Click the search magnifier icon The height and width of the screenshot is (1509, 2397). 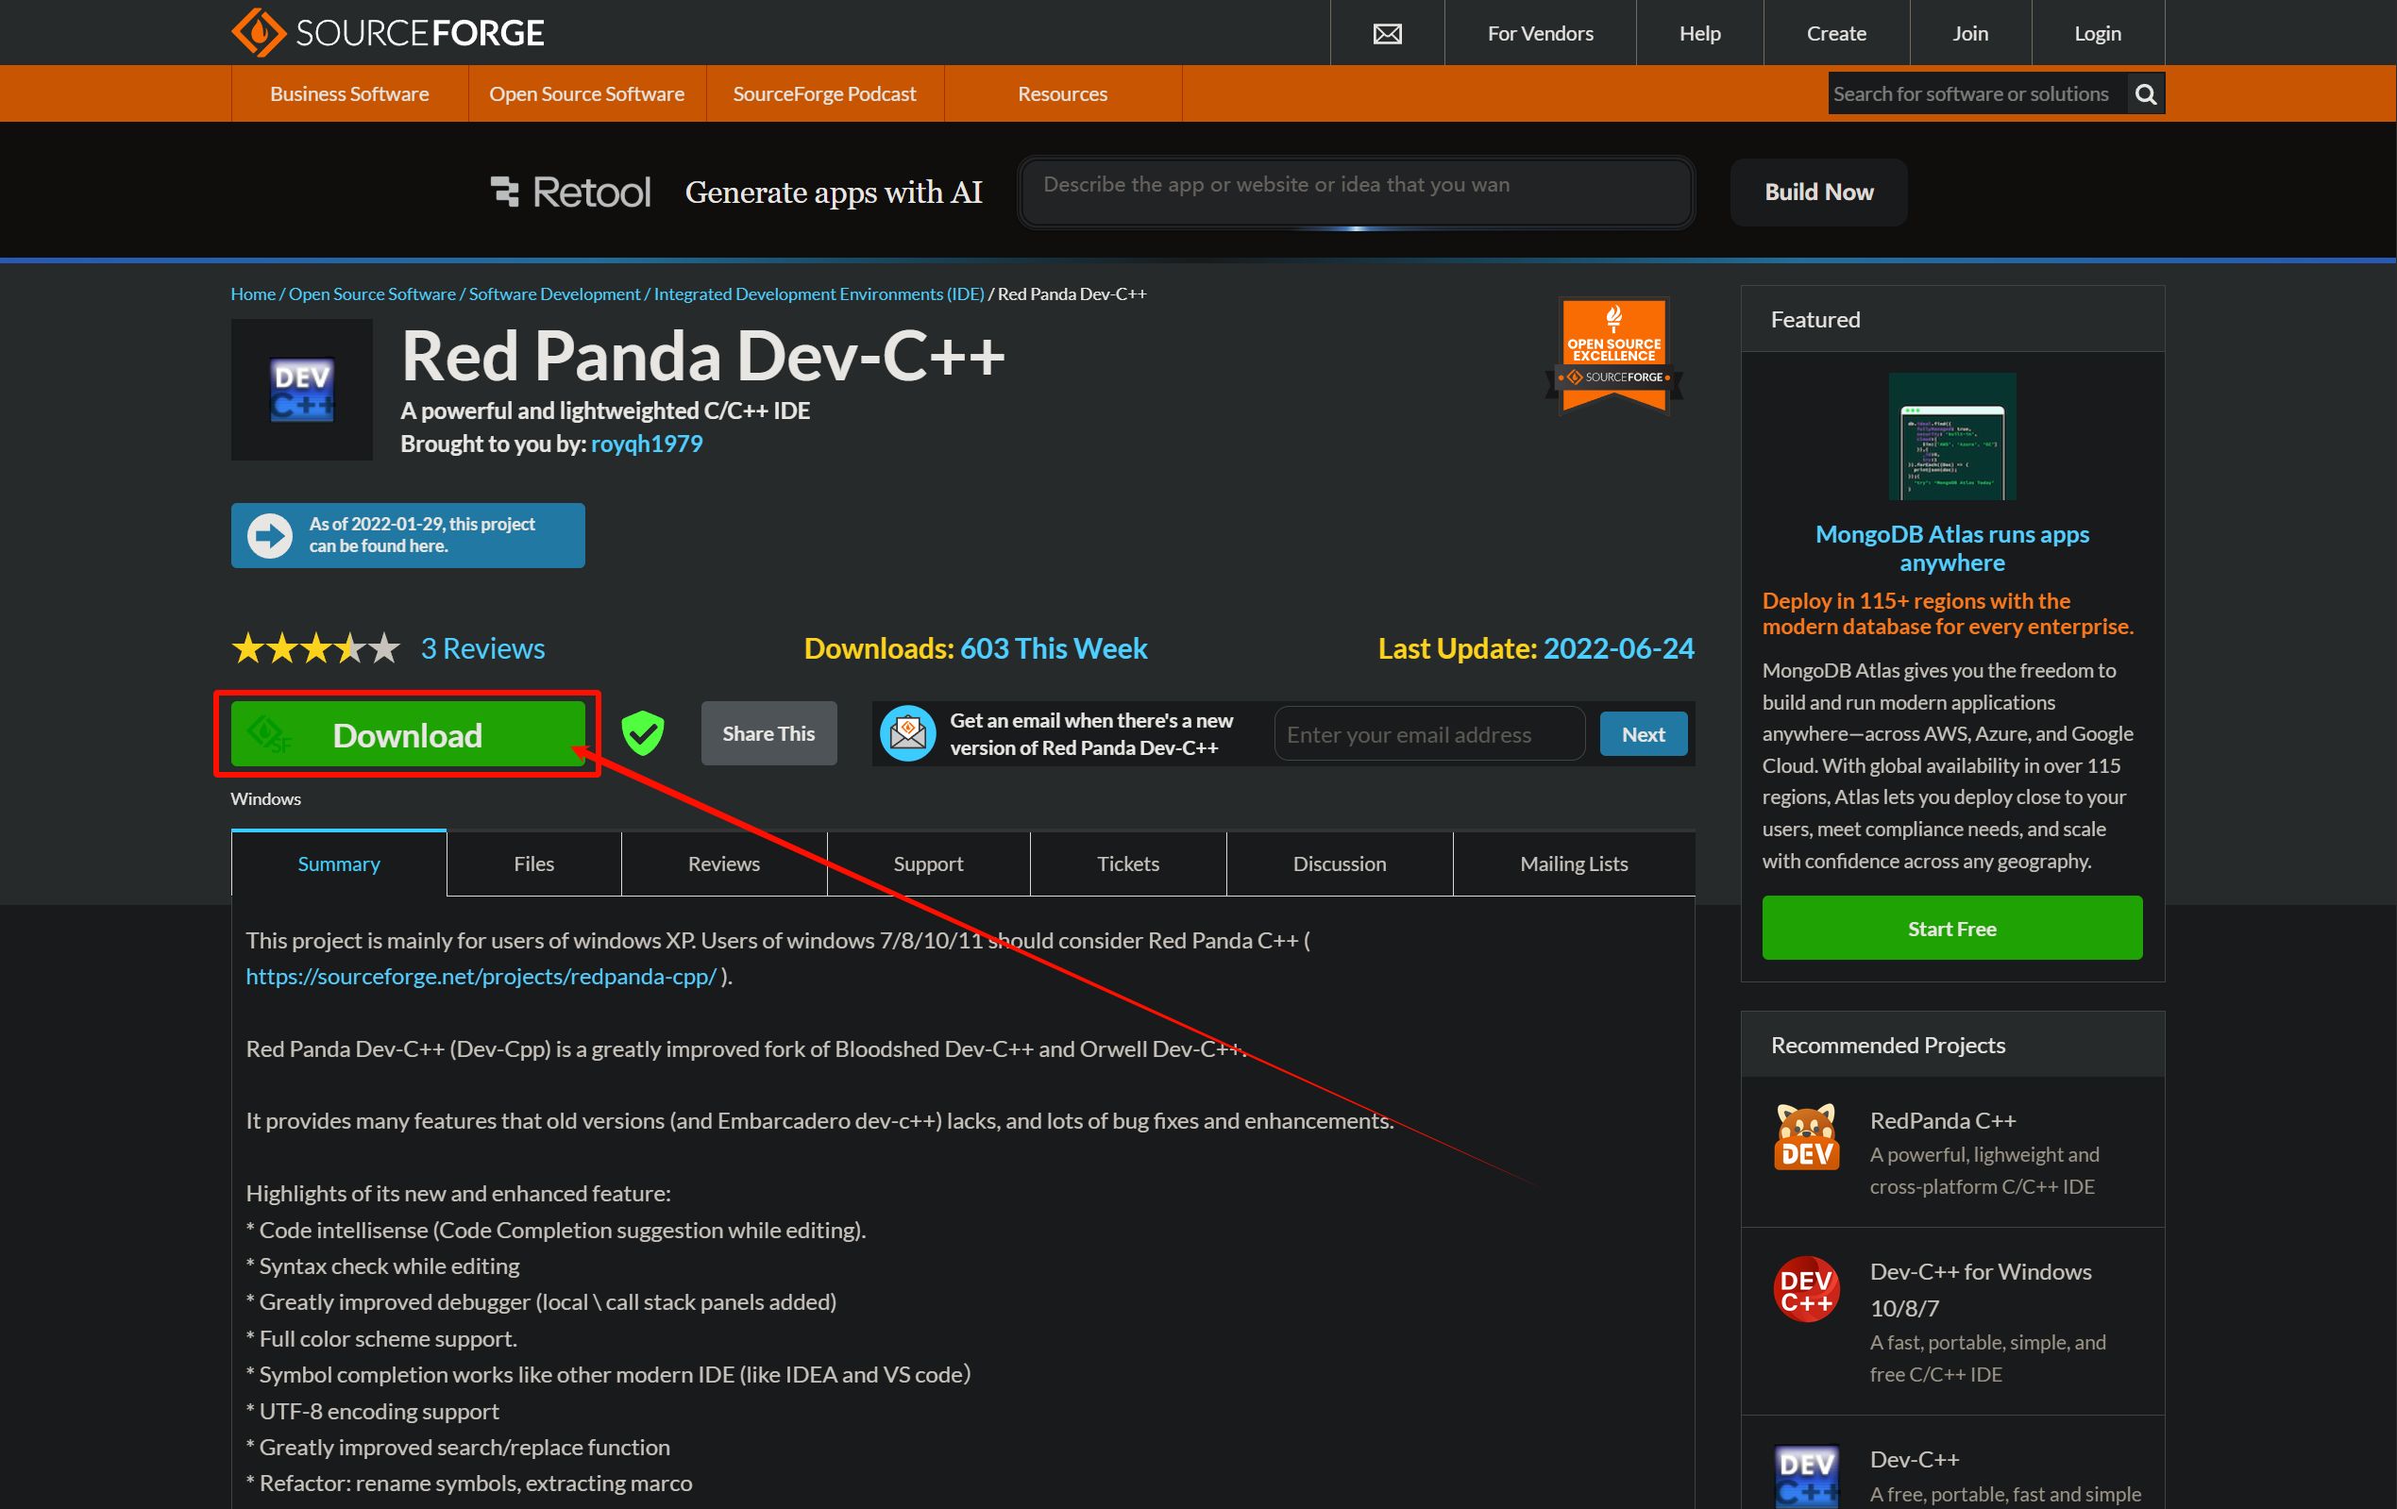2145,93
